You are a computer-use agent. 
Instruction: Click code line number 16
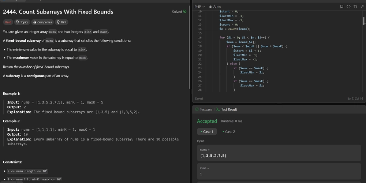tap(199, 38)
